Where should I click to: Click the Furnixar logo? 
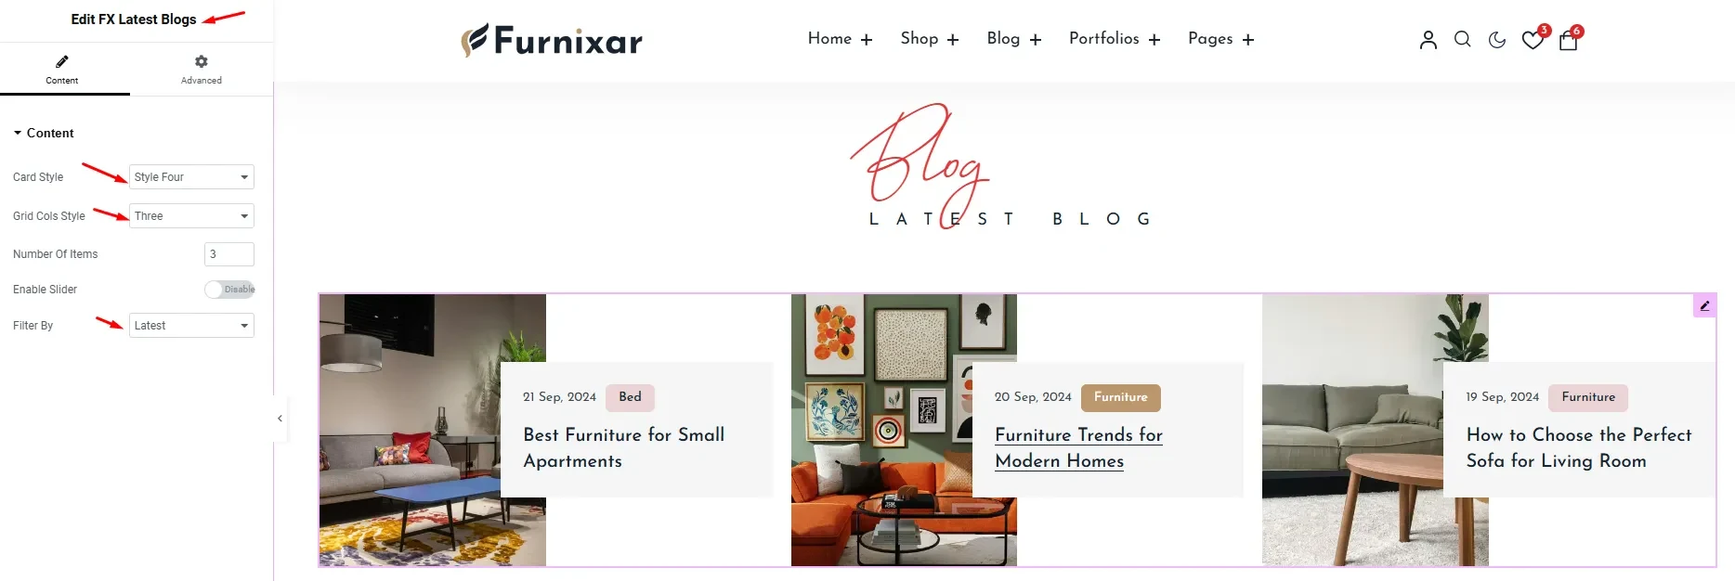click(x=552, y=40)
